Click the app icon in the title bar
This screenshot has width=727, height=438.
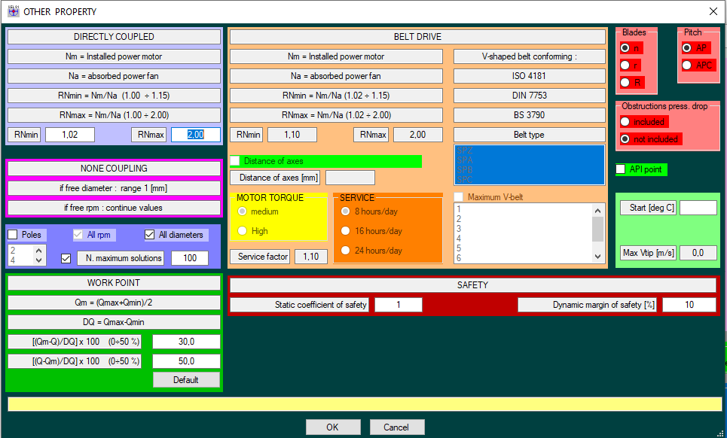(x=13, y=11)
